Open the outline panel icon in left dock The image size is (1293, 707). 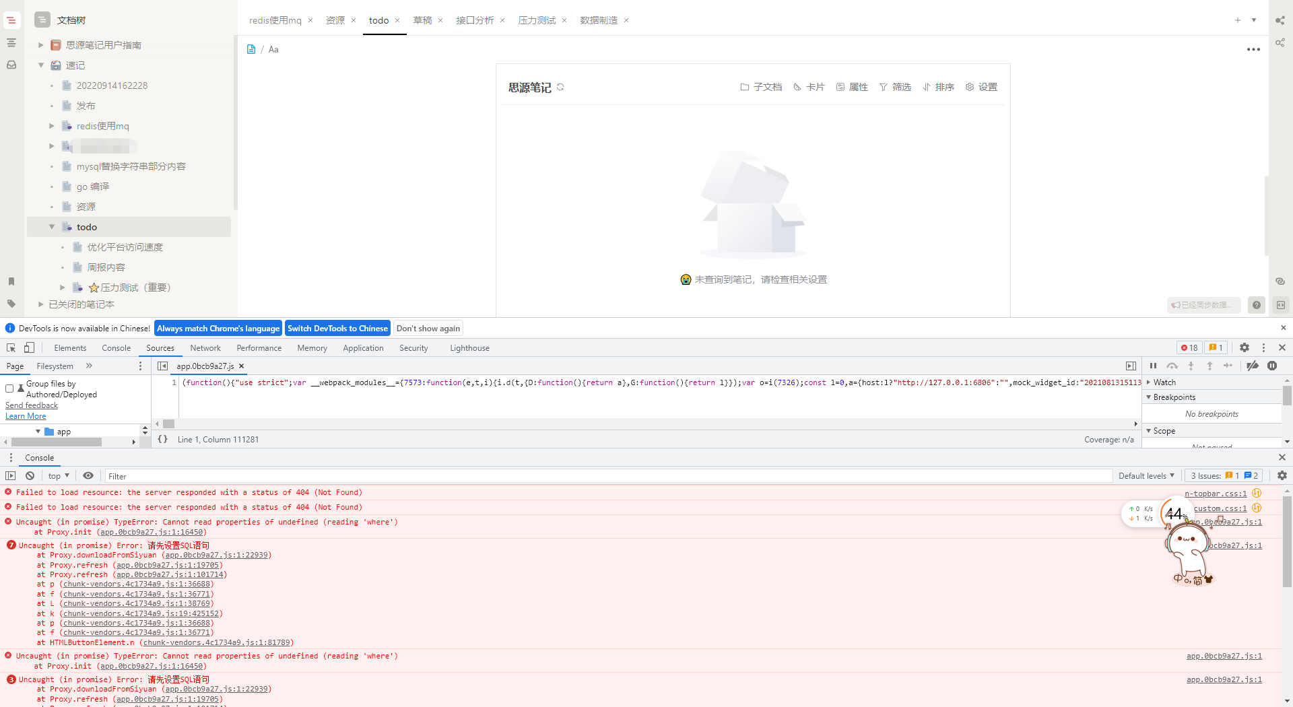11,42
